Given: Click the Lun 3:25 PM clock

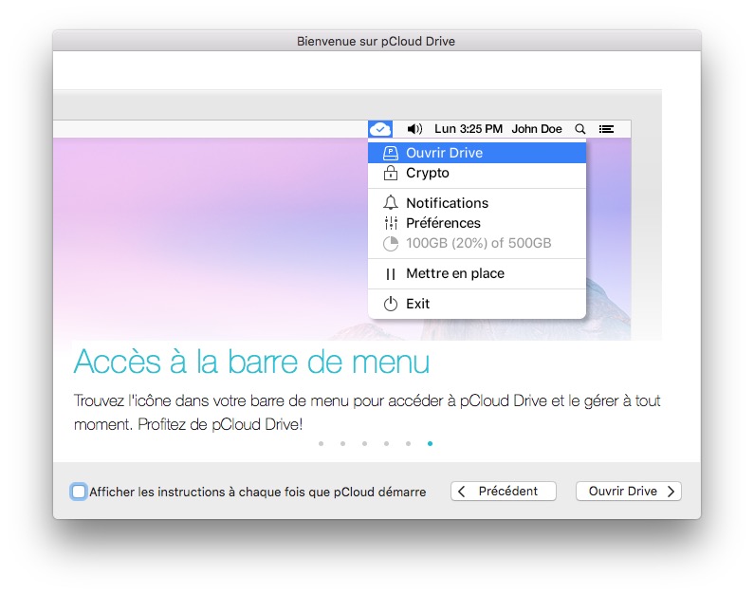Looking at the screenshot, I should pyautogui.click(x=469, y=129).
